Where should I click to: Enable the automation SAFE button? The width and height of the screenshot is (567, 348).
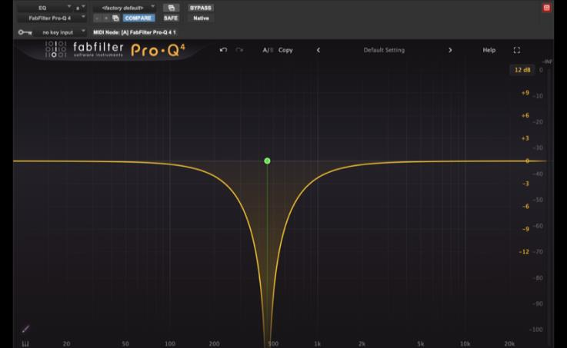171,18
